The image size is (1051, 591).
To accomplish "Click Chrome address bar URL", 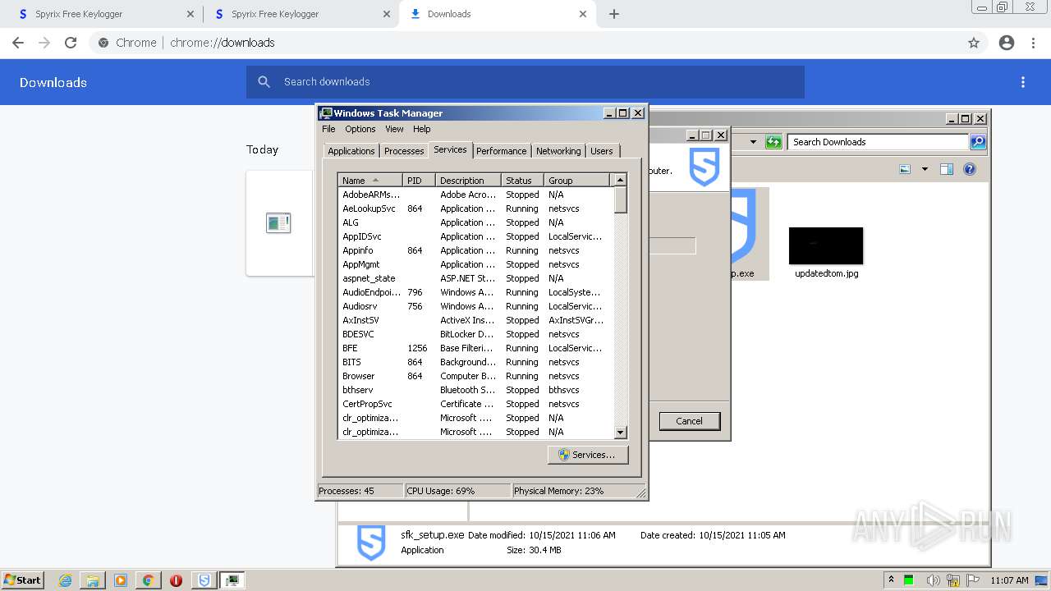I will [x=223, y=43].
